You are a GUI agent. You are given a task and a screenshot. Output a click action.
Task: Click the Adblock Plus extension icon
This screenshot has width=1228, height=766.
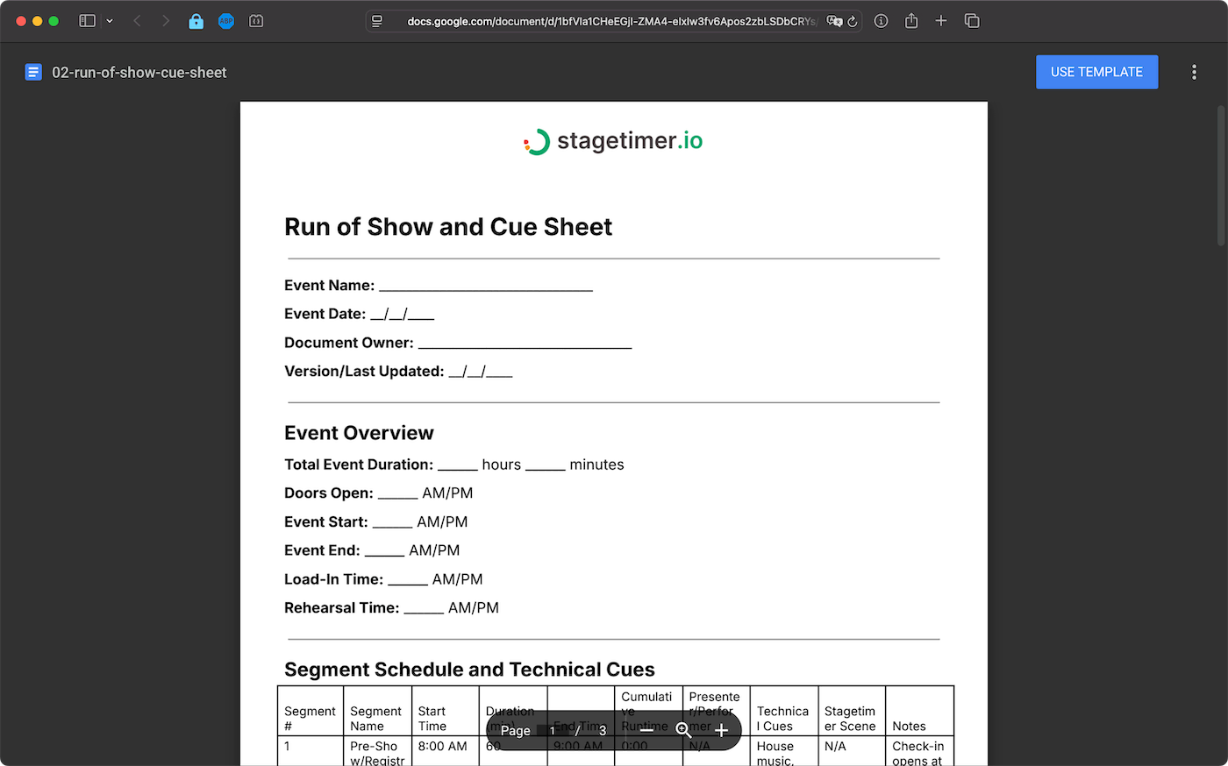tap(226, 20)
